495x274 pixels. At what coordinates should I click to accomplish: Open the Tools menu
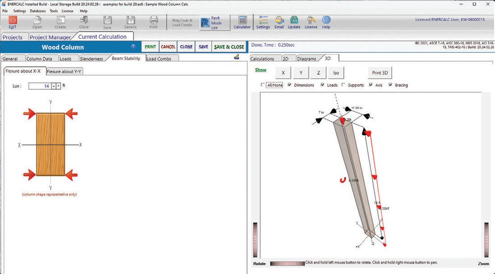54,11
